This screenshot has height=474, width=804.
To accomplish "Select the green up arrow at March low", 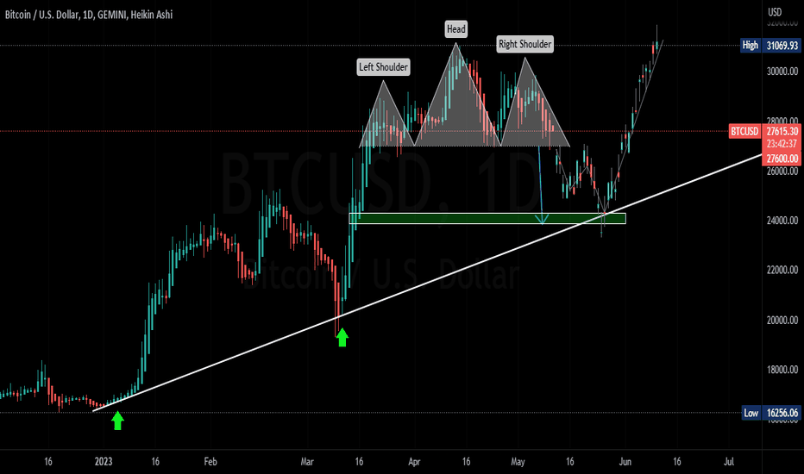I will (342, 338).
